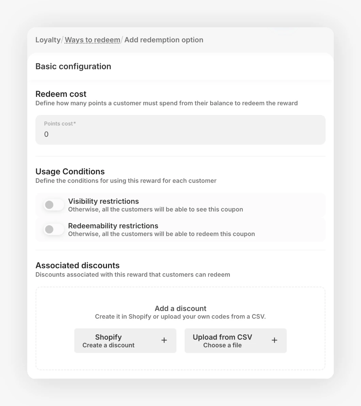Screen dimensions: 361x406
Task: Click Choose a file subtitle text
Action: (222, 345)
